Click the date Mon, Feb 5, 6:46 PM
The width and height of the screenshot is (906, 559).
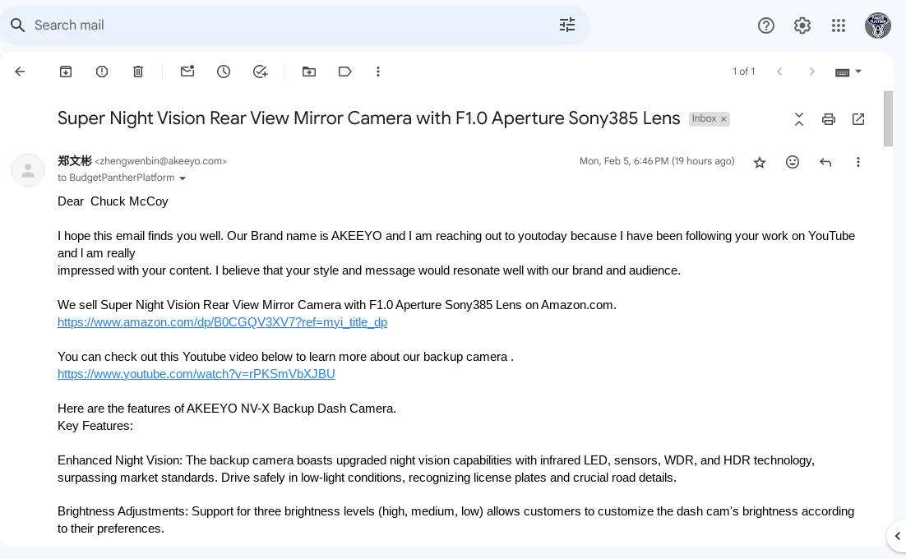click(x=624, y=161)
